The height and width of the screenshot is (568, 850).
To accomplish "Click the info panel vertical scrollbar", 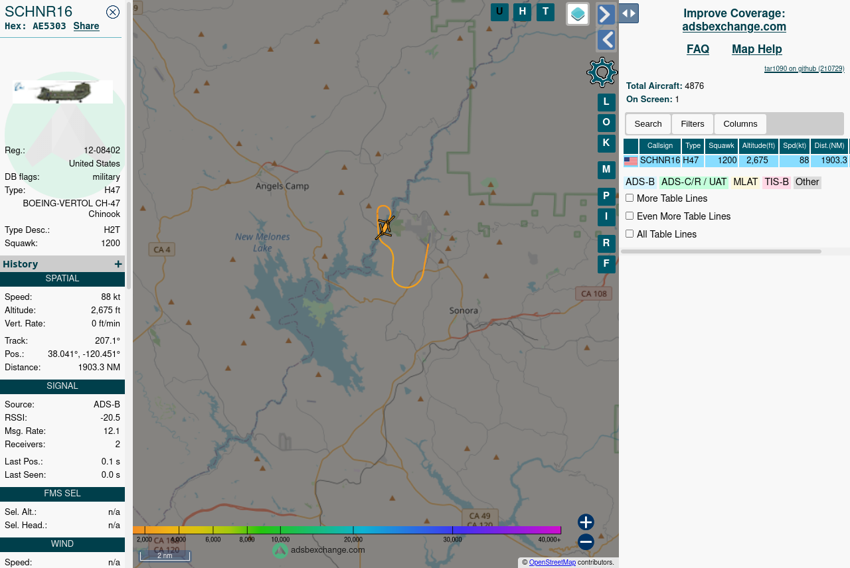I will coord(129,146).
